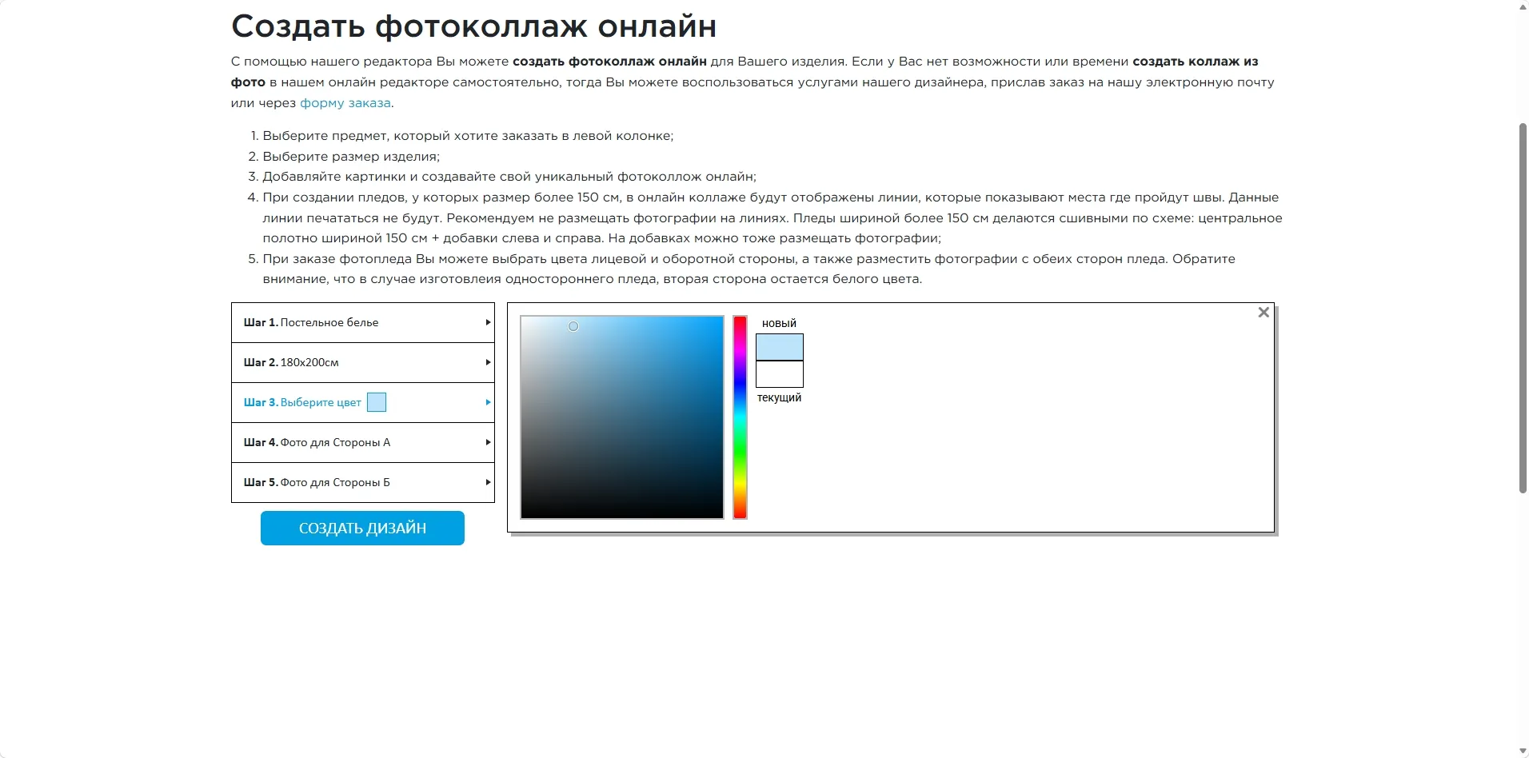Click the scrollbar down arrow
This screenshot has height=758, width=1529.
tap(1523, 751)
